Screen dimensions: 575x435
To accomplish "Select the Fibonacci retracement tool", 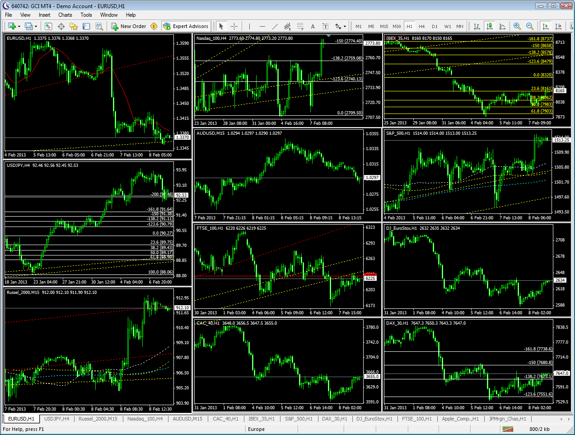I will 300,26.
